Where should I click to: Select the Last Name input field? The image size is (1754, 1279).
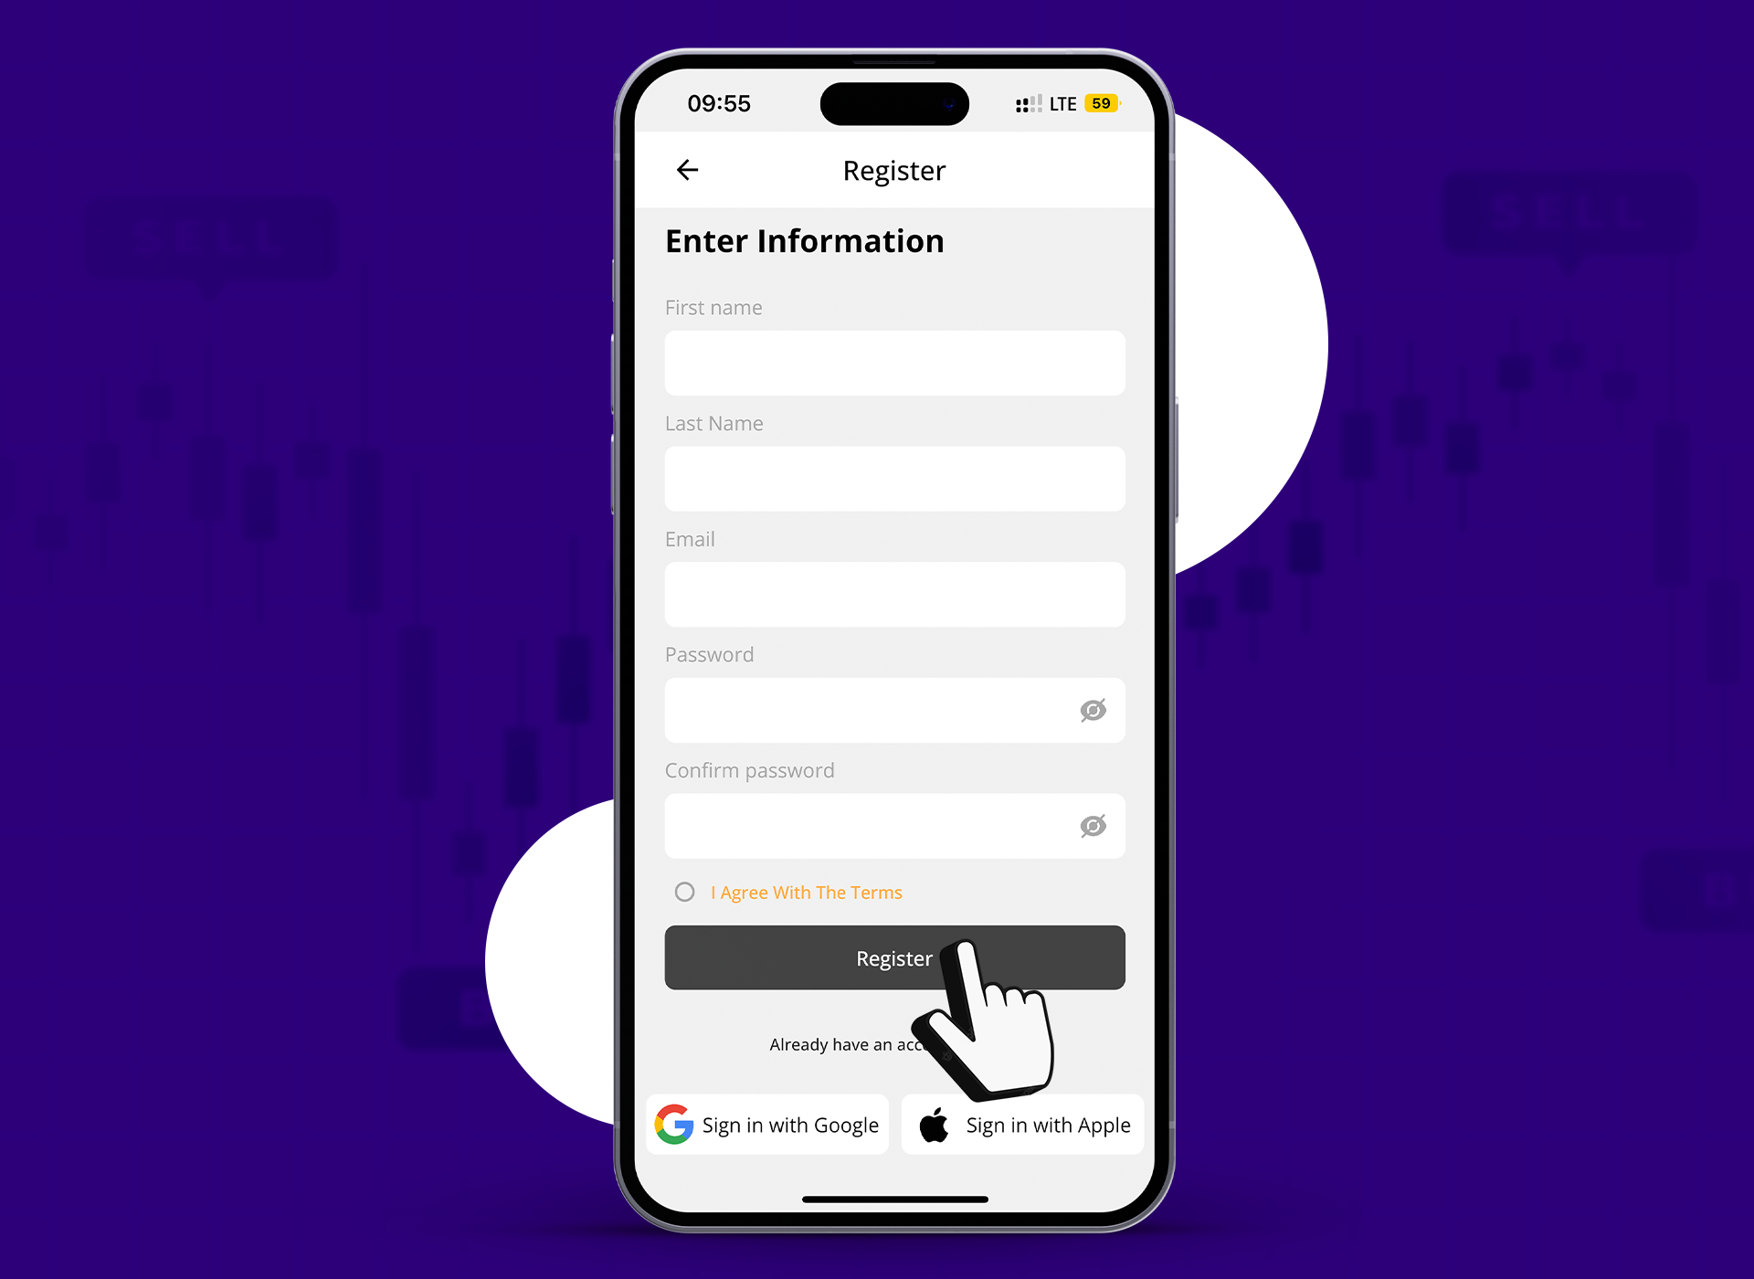coord(894,478)
